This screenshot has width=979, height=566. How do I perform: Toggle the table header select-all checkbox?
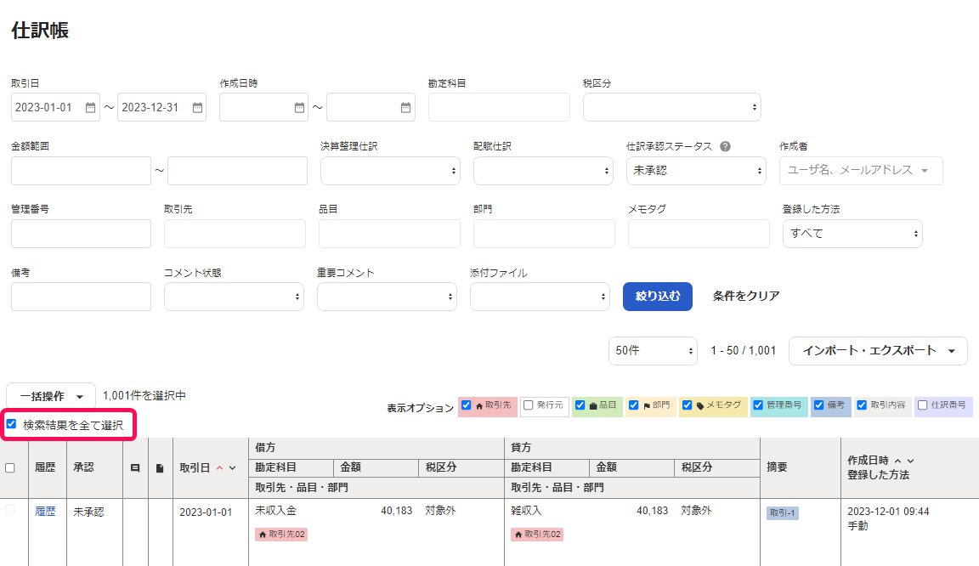tap(10, 468)
